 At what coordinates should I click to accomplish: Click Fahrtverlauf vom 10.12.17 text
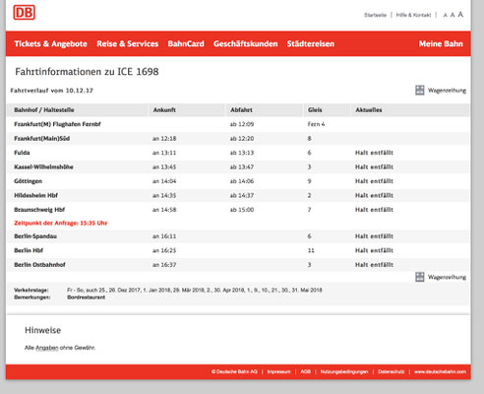(52, 91)
